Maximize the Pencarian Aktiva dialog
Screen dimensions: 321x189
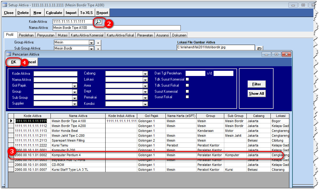tap(276, 54)
